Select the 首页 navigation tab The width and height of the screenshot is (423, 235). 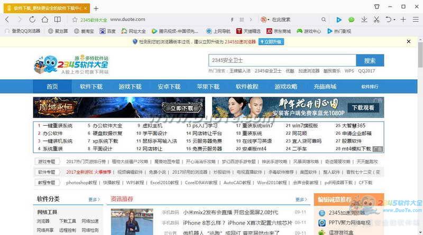pyautogui.click(x=52, y=87)
